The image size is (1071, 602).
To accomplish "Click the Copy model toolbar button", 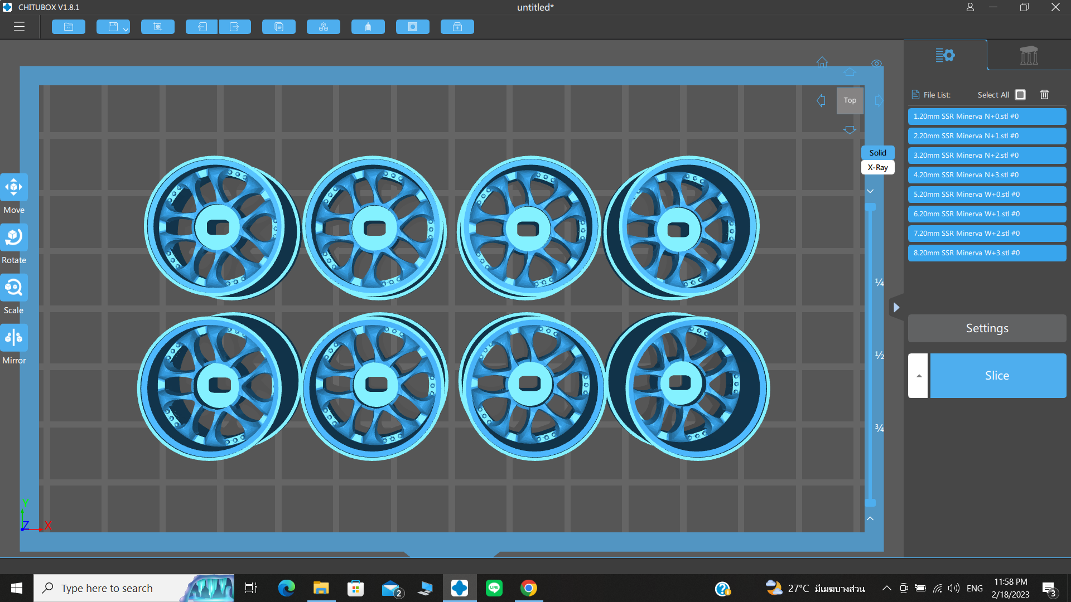I will (279, 27).
